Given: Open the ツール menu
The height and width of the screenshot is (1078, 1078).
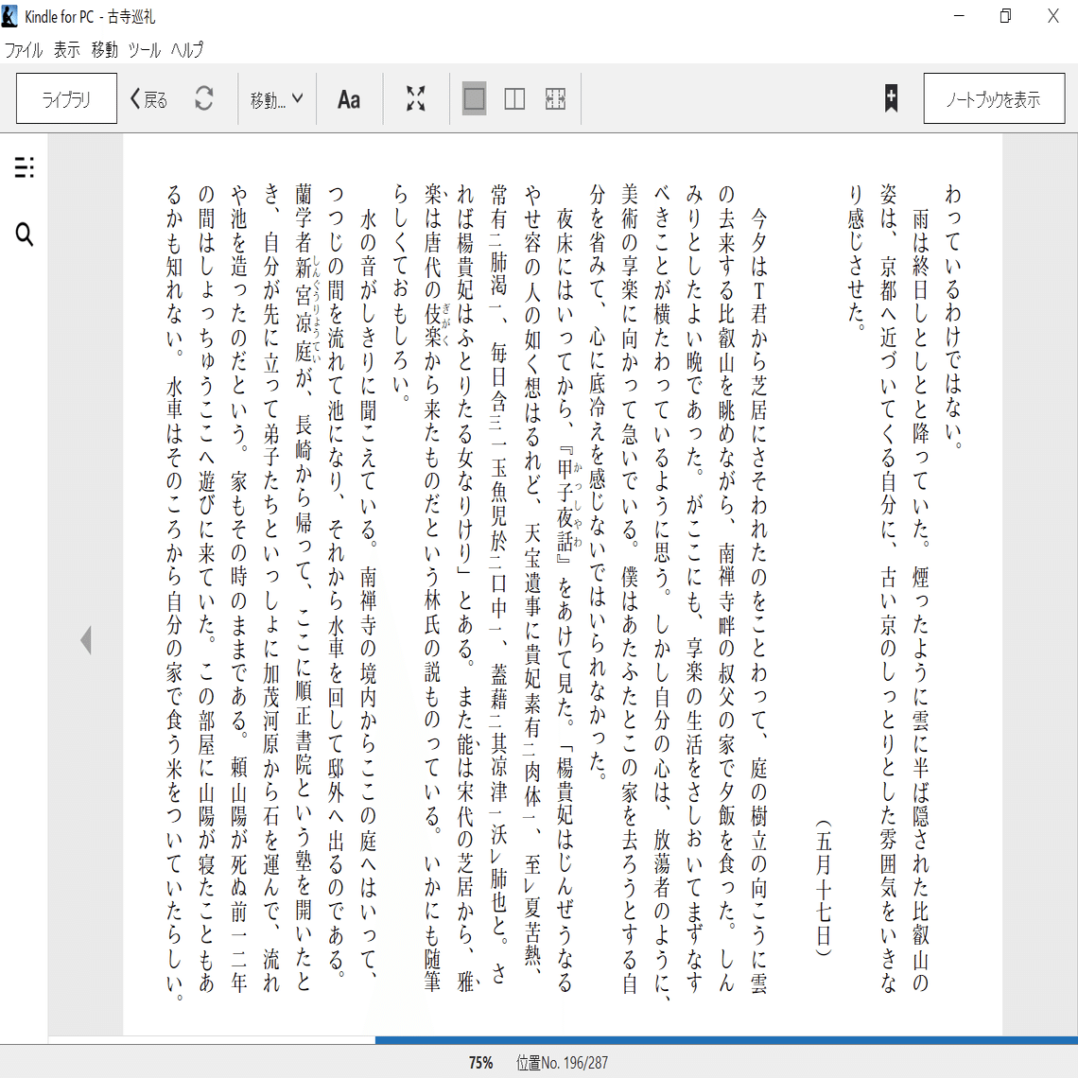Looking at the screenshot, I should 144,49.
